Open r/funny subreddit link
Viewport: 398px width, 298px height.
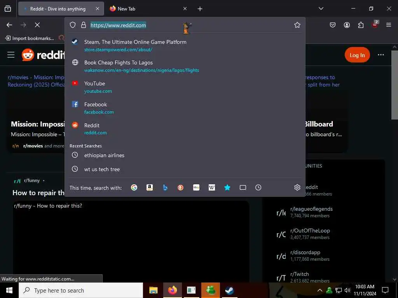pos(32,180)
